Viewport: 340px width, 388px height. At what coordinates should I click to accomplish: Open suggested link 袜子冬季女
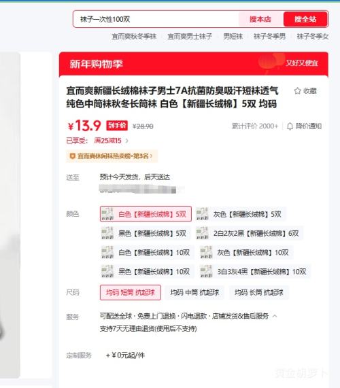(x=313, y=37)
